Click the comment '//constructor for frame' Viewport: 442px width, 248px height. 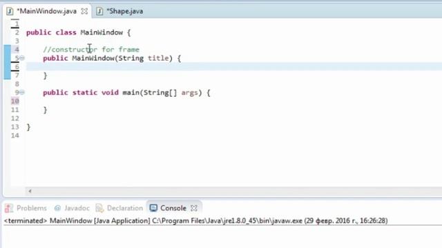click(91, 50)
